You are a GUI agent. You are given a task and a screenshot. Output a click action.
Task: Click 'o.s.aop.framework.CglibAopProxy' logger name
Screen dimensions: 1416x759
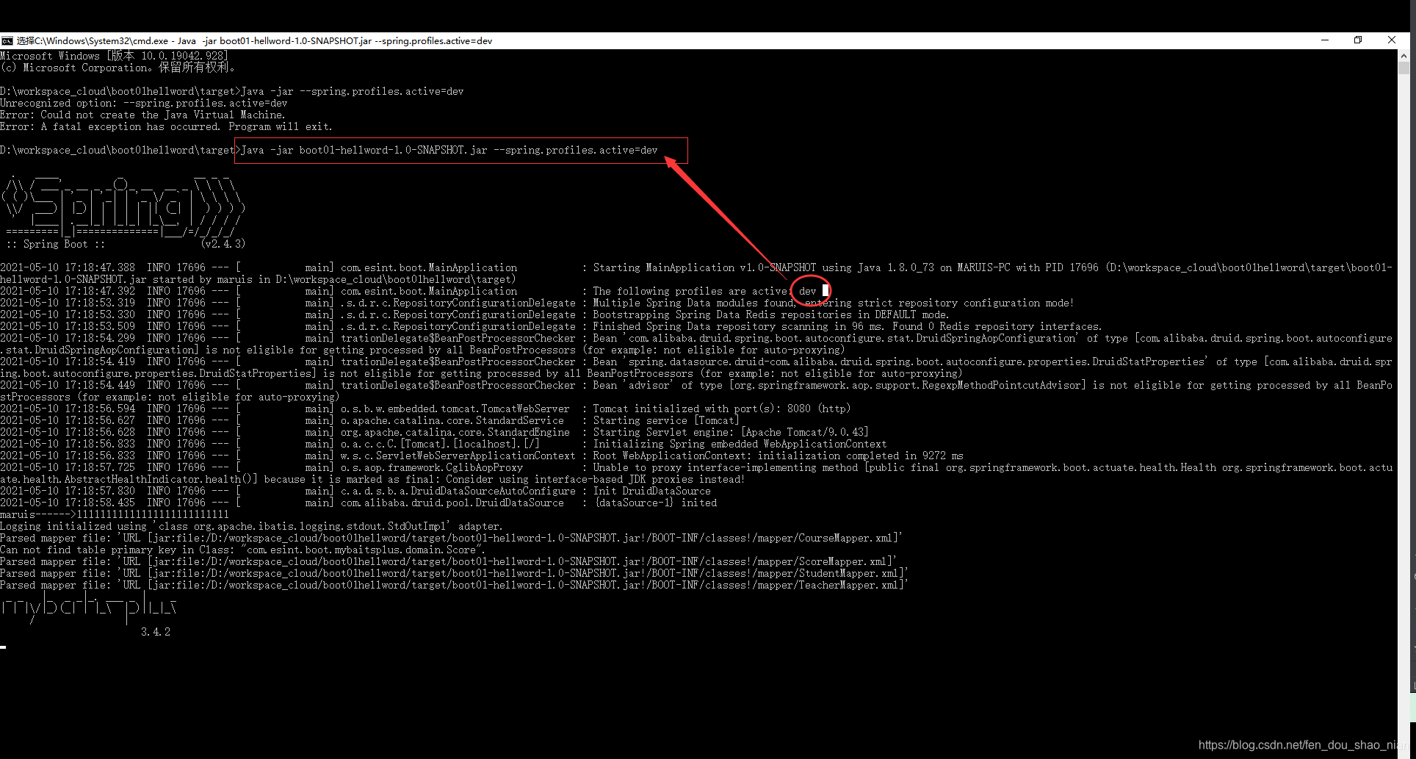click(431, 468)
